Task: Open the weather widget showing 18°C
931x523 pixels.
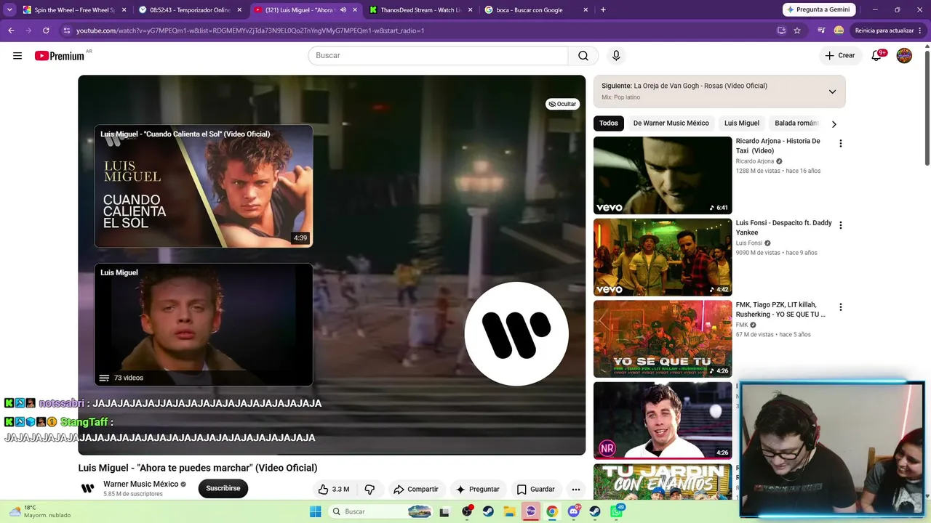Action: pos(39,511)
